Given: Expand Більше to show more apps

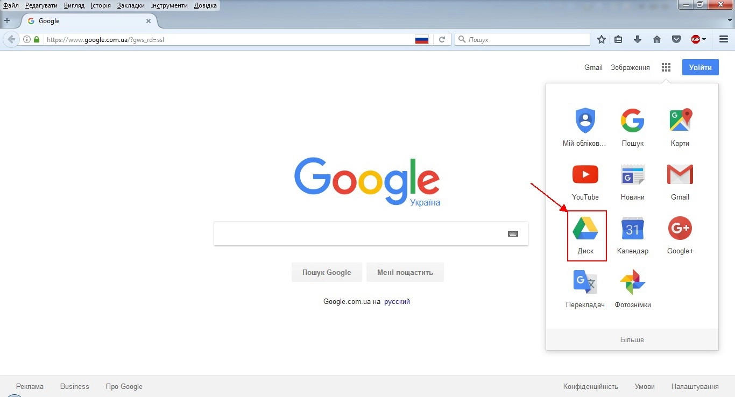Looking at the screenshot, I should coord(632,339).
